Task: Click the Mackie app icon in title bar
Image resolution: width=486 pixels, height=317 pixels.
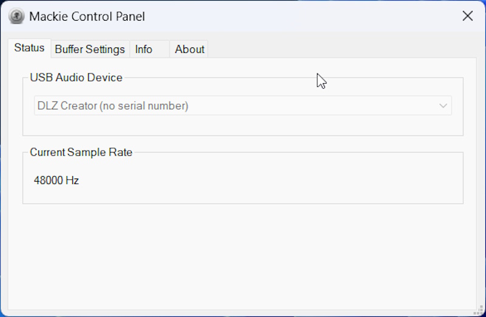Action: (x=16, y=16)
